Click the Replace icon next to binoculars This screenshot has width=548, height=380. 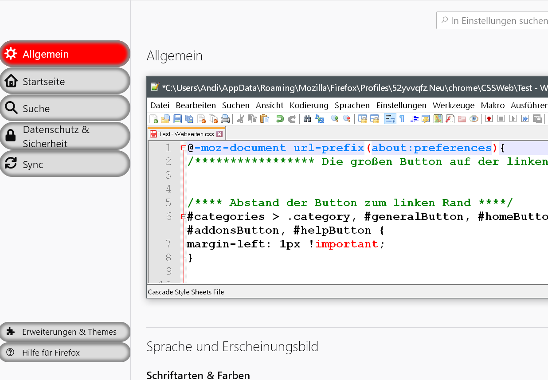point(319,118)
